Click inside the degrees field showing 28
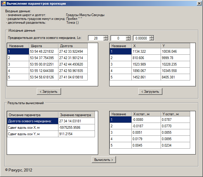Image resolution: width=203 pixels, height=177 pixels. tap(95, 38)
